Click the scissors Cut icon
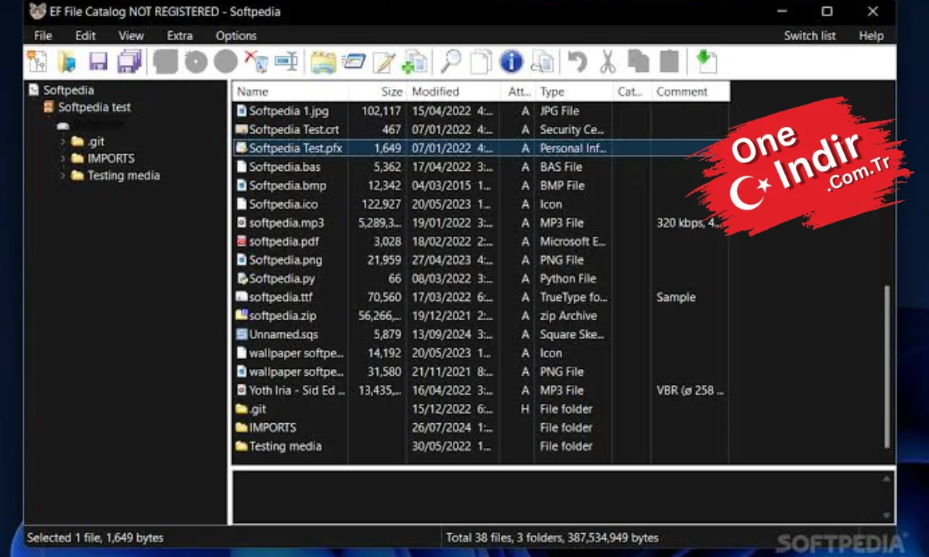This screenshot has width=929, height=557. coord(608,61)
